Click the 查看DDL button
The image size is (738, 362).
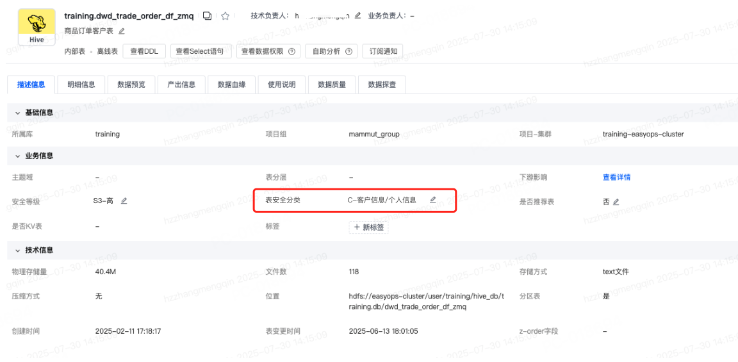point(143,51)
